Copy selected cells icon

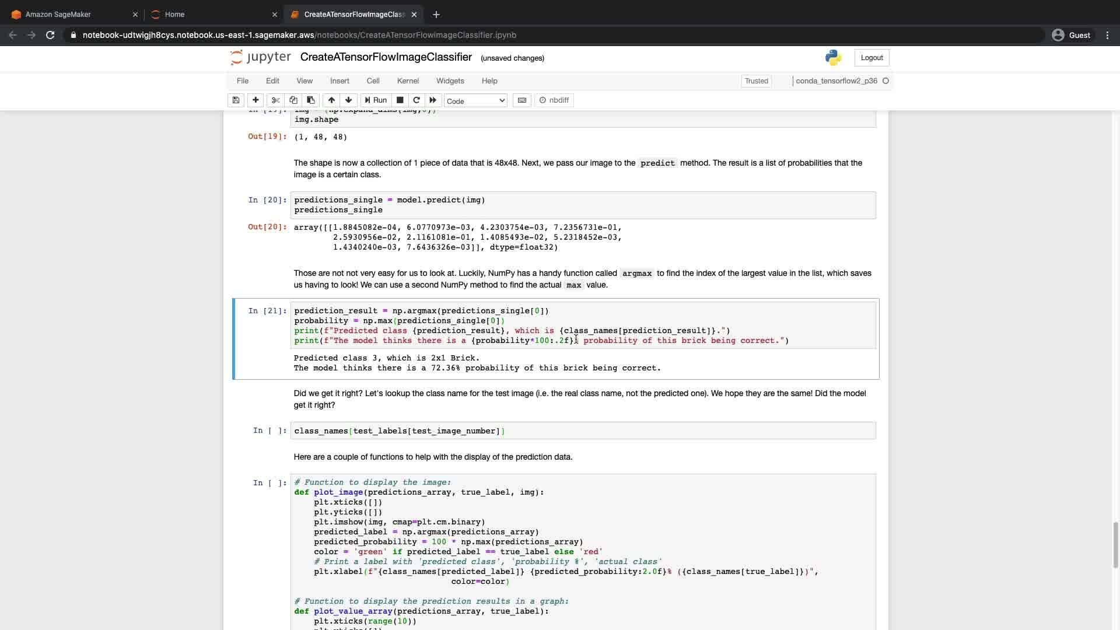pos(293,100)
